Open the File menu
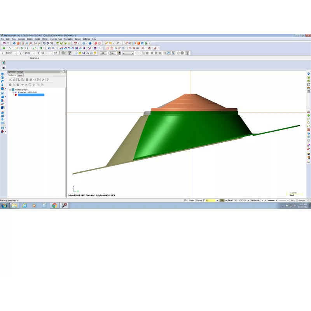This screenshot has width=311, height=311. [3, 39]
